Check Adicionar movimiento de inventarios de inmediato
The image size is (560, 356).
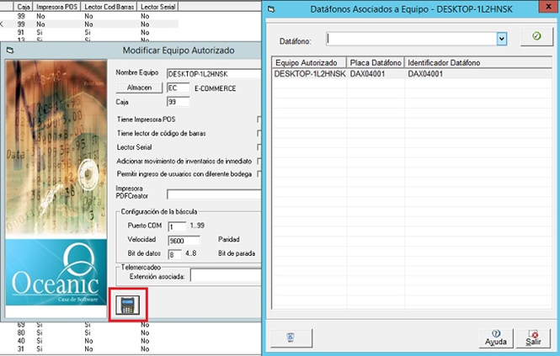[259, 160]
